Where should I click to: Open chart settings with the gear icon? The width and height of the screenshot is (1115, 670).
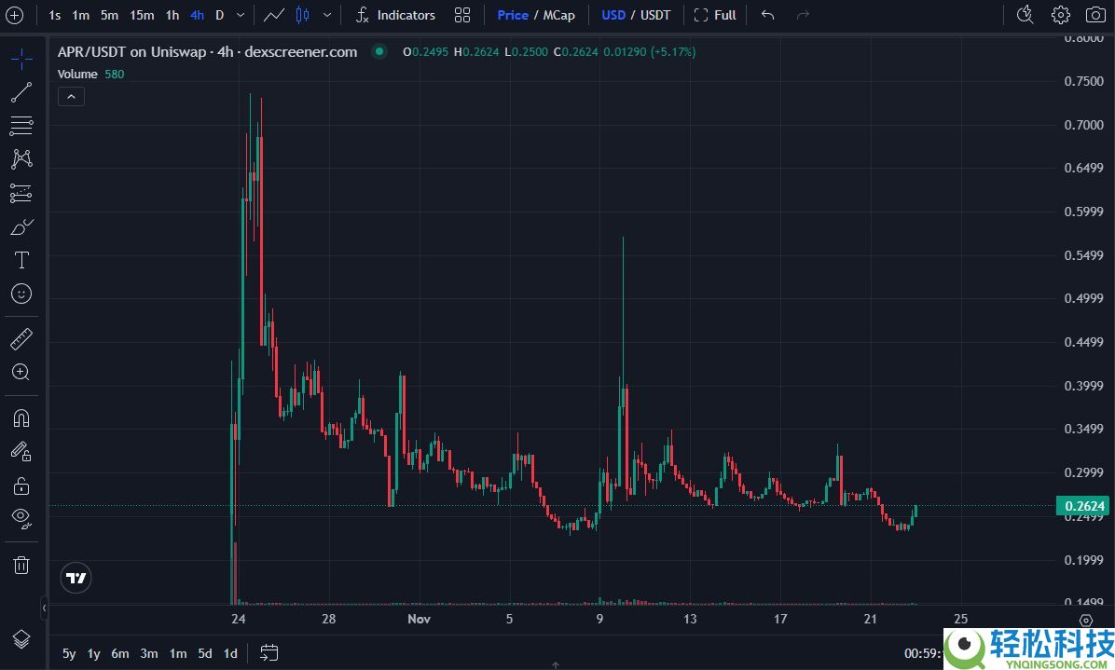click(1060, 15)
